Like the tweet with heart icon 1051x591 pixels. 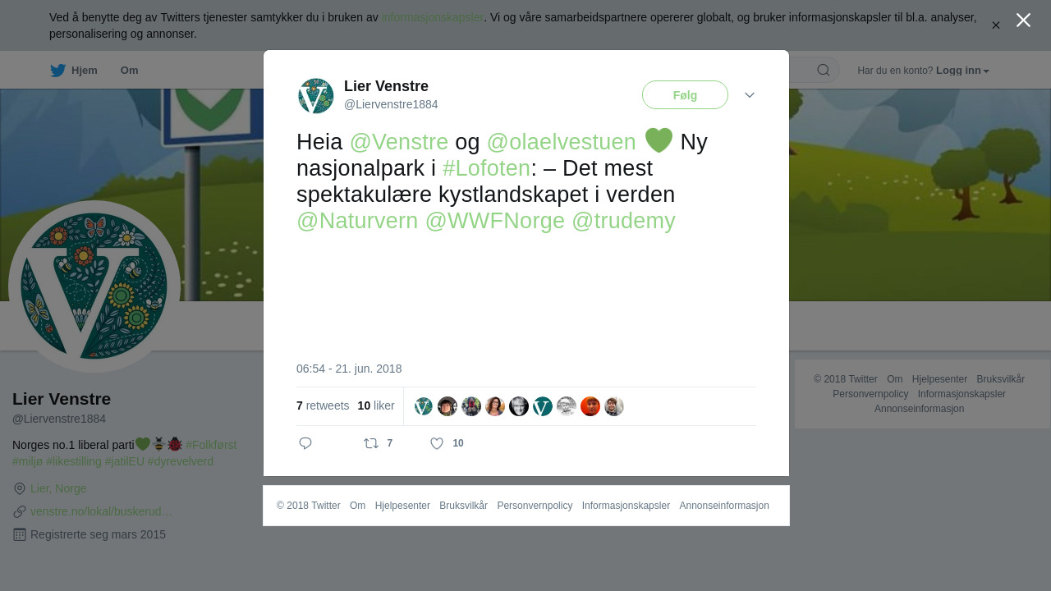(437, 443)
